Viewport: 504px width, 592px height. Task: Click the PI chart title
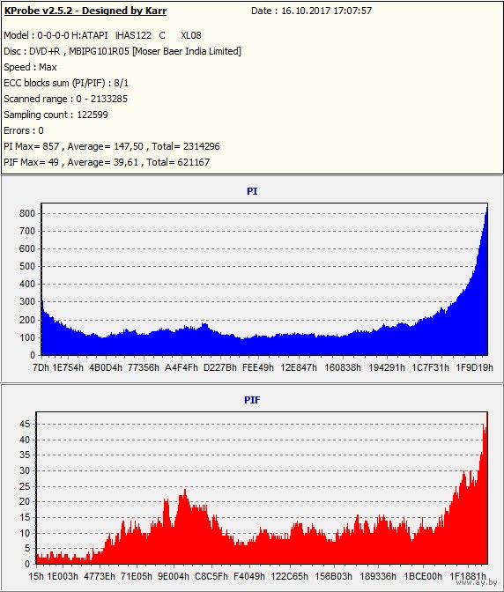(252, 191)
